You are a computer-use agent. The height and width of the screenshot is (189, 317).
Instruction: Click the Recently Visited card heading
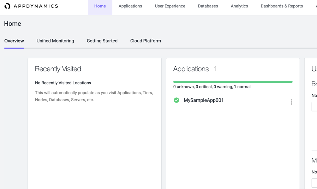click(58, 69)
